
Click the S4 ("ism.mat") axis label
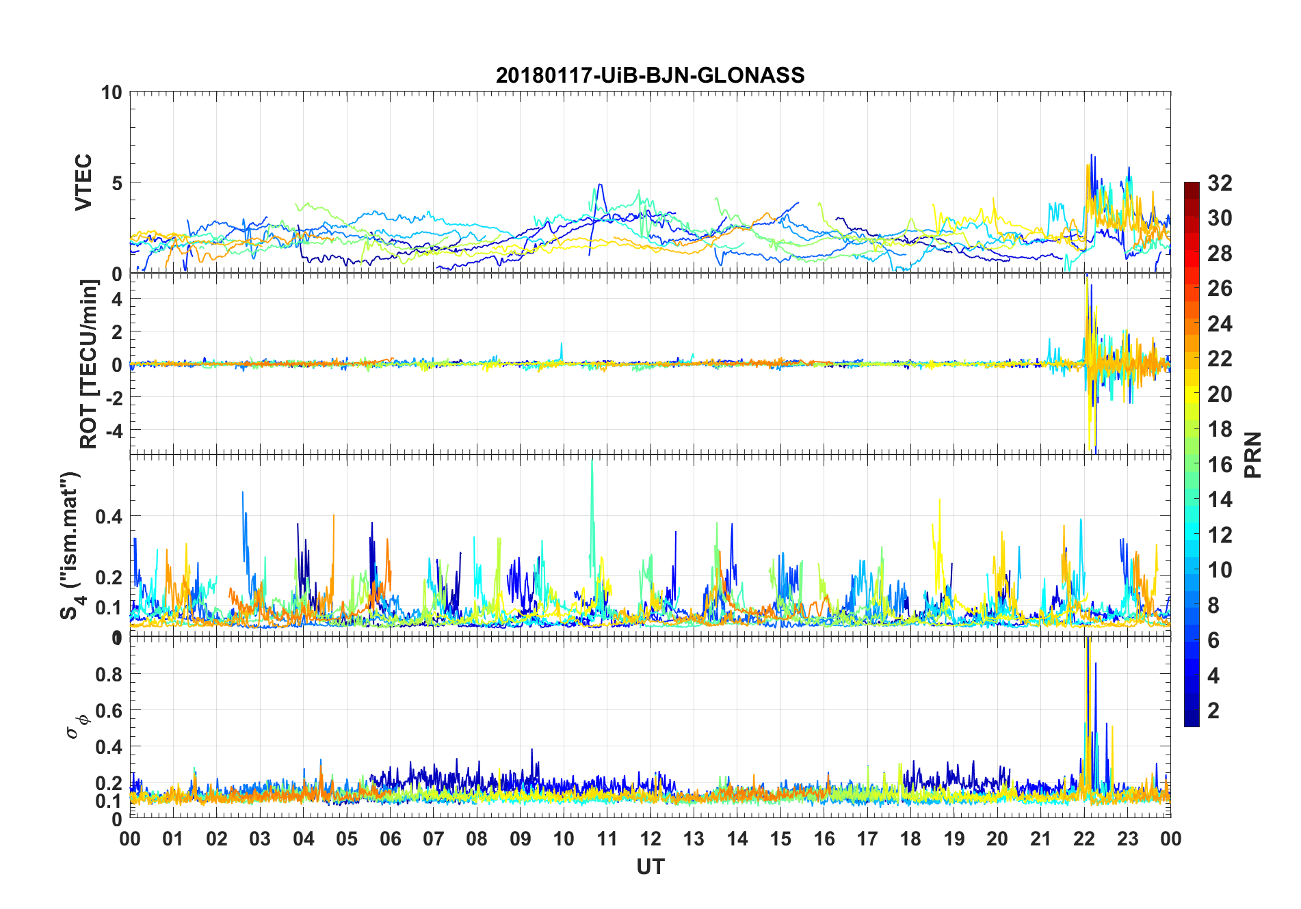72,545
